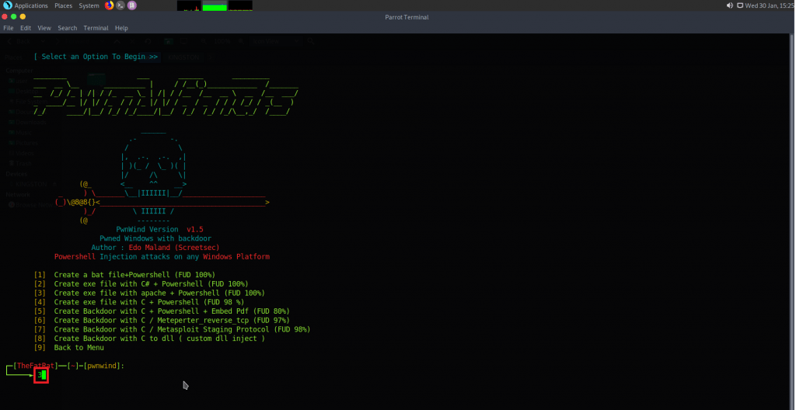
Task: Close the Parrot Terminal window
Action: 5,17
